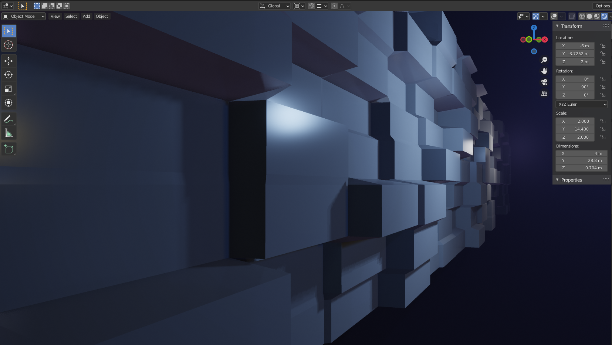Open the gizmo options dropdown arrow

544,16
